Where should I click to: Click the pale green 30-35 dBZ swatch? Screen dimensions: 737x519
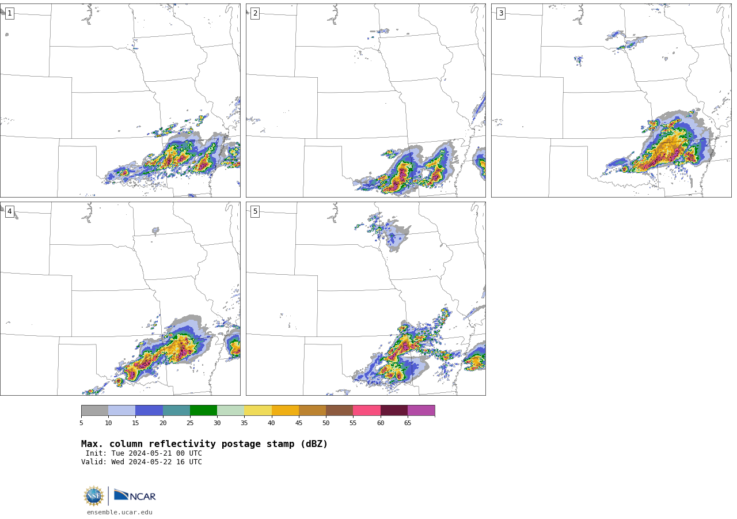tap(230, 411)
